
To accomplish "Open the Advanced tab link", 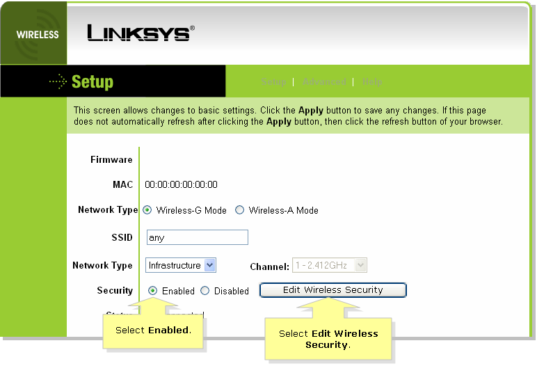I will coord(324,81).
